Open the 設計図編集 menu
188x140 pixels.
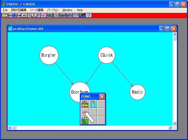tap(19, 10)
